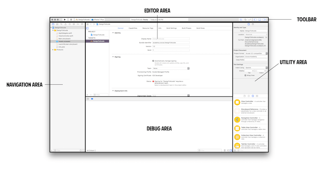Toggle the utilities panel visibility button
This screenshot has height=176, width=328.
pyautogui.click(x=264, y=20)
